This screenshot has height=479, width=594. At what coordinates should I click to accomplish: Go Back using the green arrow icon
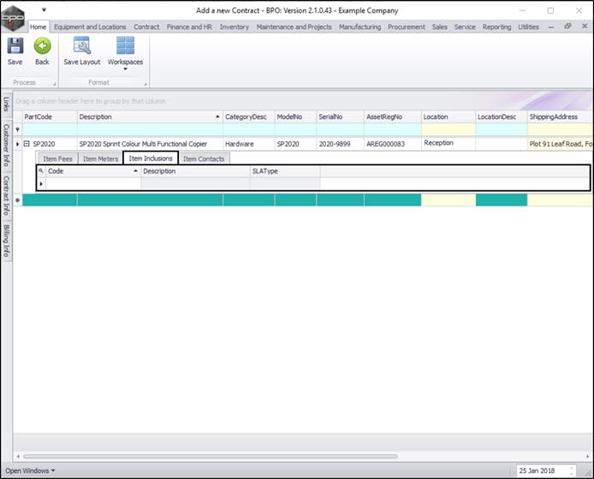click(42, 46)
